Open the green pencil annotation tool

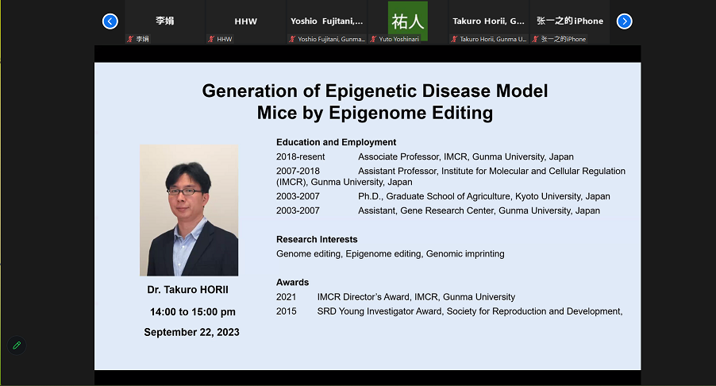pyautogui.click(x=17, y=345)
